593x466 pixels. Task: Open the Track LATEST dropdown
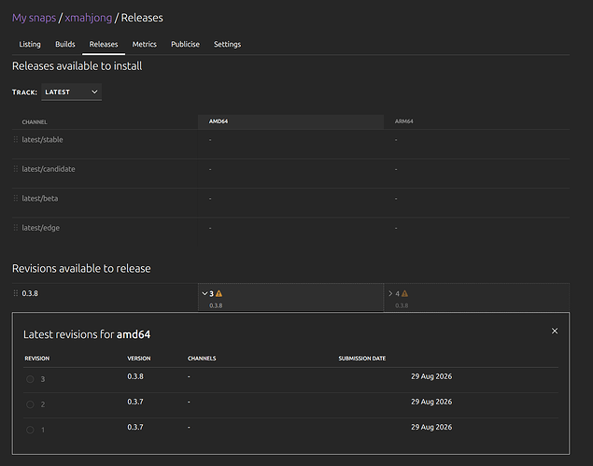tap(72, 92)
